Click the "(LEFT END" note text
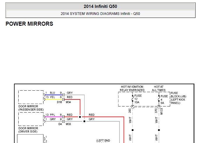The image size is (197, 143). click(103, 140)
